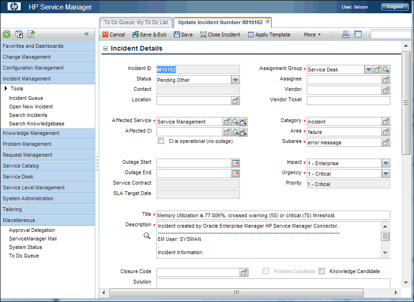
Task: Open Outage Start calendar picker
Action: coord(236,163)
